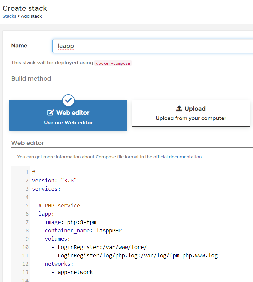Select the Web editor build method
This screenshot has height=282, width=253.
point(68,115)
